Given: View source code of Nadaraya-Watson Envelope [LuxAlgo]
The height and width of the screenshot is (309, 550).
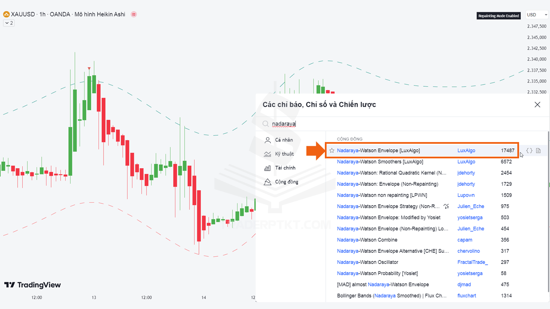Looking at the screenshot, I should [529, 151].
